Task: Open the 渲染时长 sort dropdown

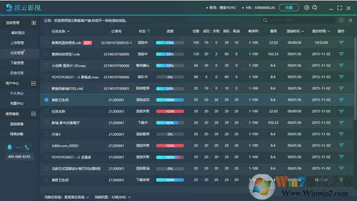Action: click(x=303, y=31)
